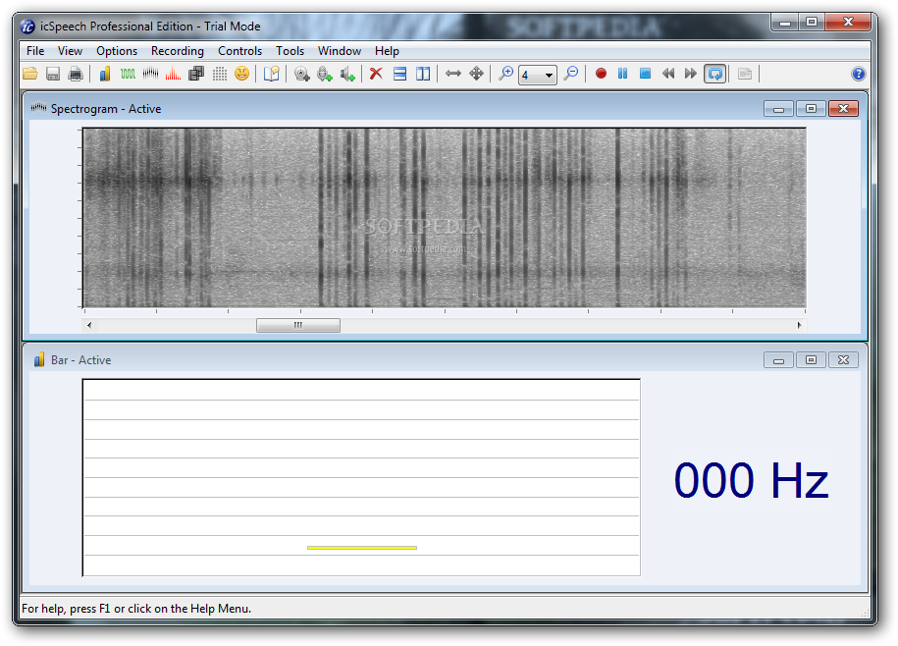The image size is (898, 646).
Task: Save with the floppy disk icon
Action: (x=53, y=74)
